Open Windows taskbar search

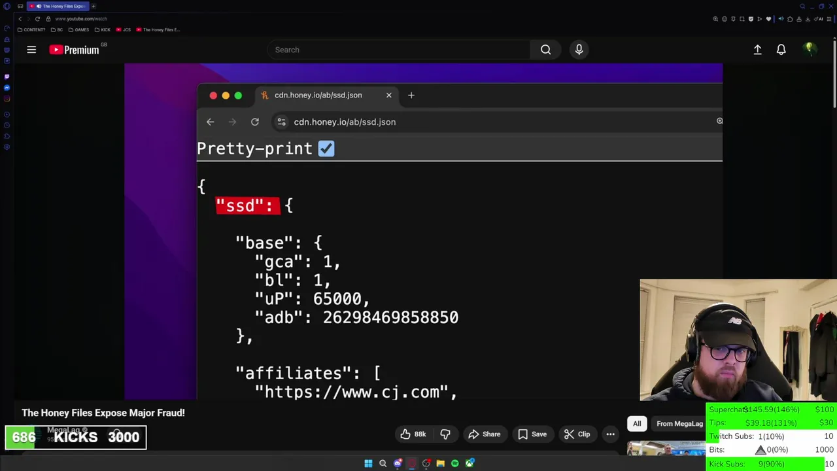click(383, 463)
